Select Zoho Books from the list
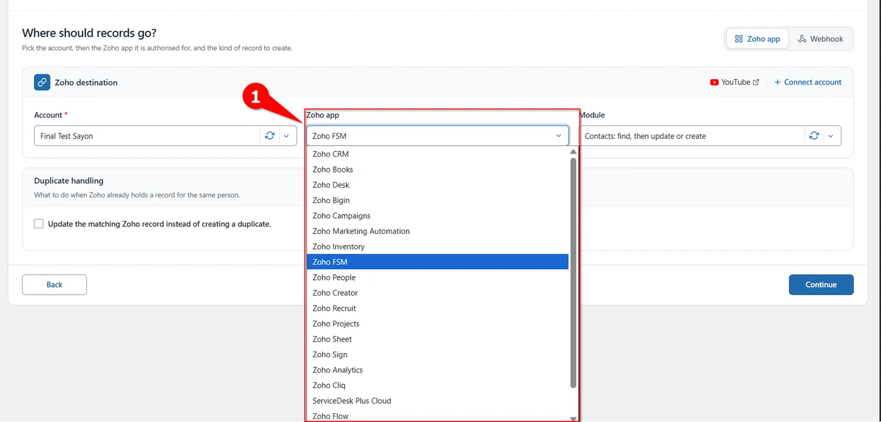This screenshot has height=422, width=881. pyautogui.click(x=437, y=170)
